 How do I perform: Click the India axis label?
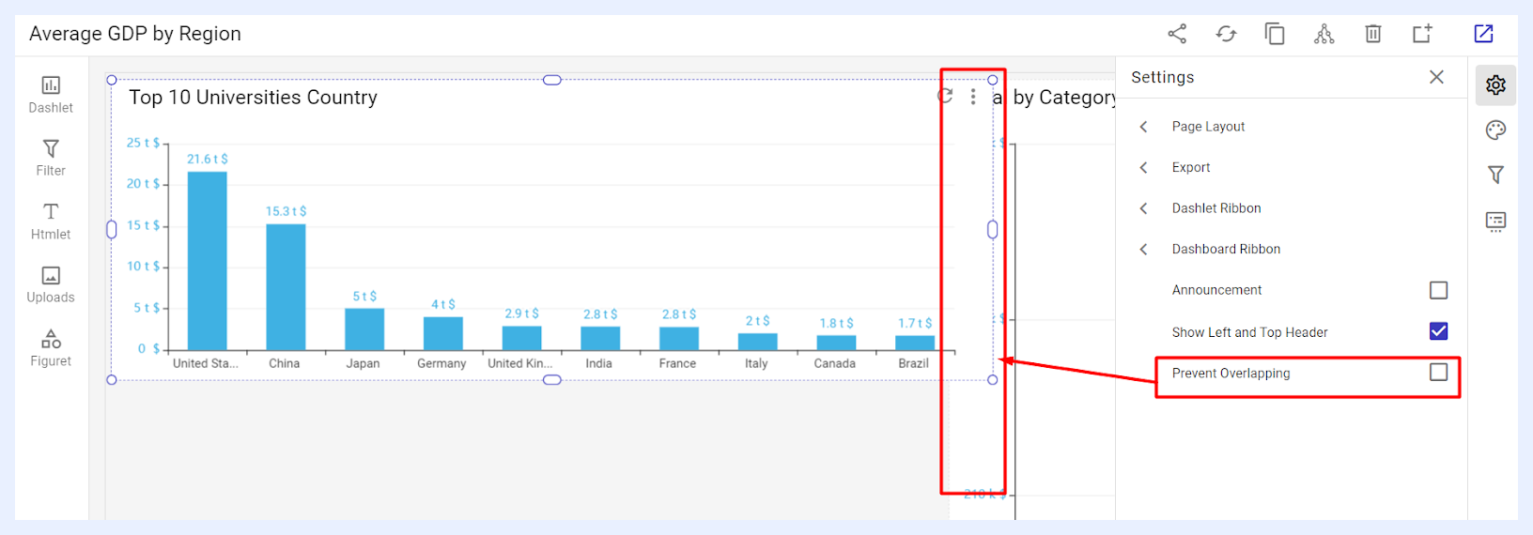click(x=598, y=363)
